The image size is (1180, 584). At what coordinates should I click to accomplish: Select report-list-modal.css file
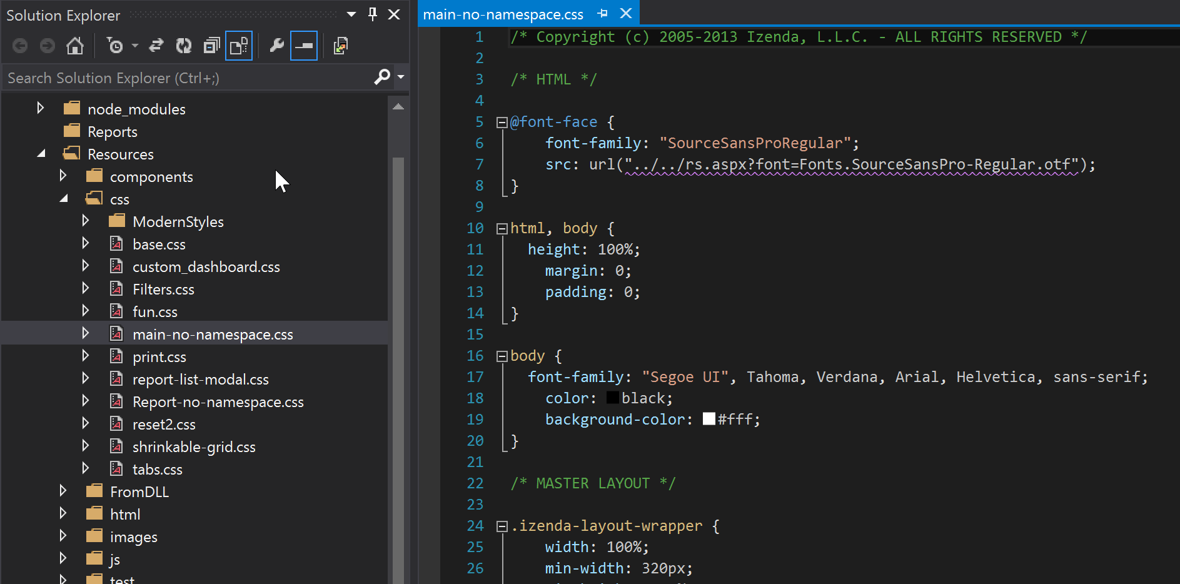[201, 380]
